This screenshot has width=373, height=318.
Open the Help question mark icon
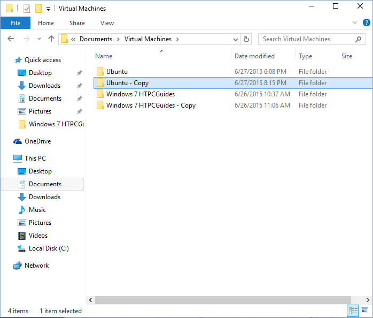click(x=366, y=23)
